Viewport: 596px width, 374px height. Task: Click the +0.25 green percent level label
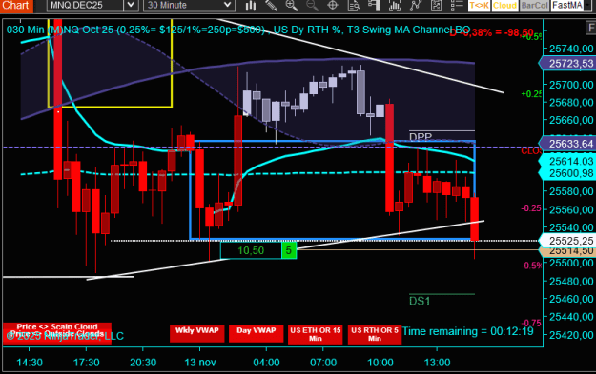pos(531,93)
